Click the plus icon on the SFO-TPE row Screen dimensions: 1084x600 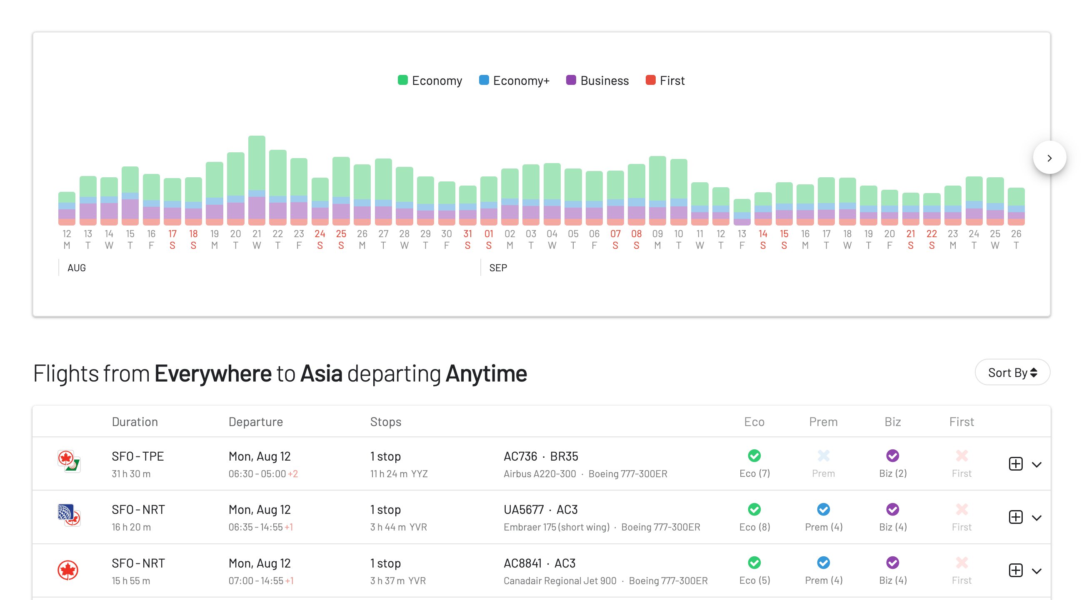click(1015, 464)
